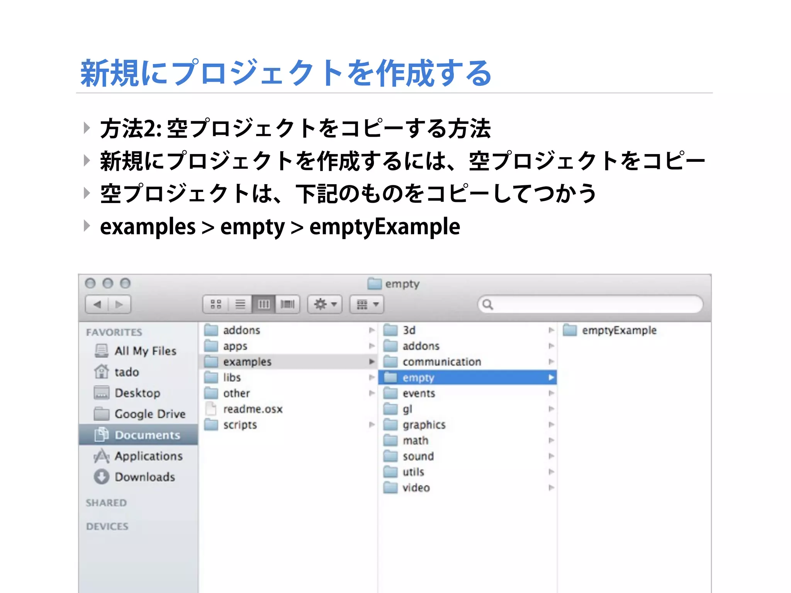Select Documents in sidebar favorites
The image size is (791, 593).
pyautogui.click(x=147, y=435)
